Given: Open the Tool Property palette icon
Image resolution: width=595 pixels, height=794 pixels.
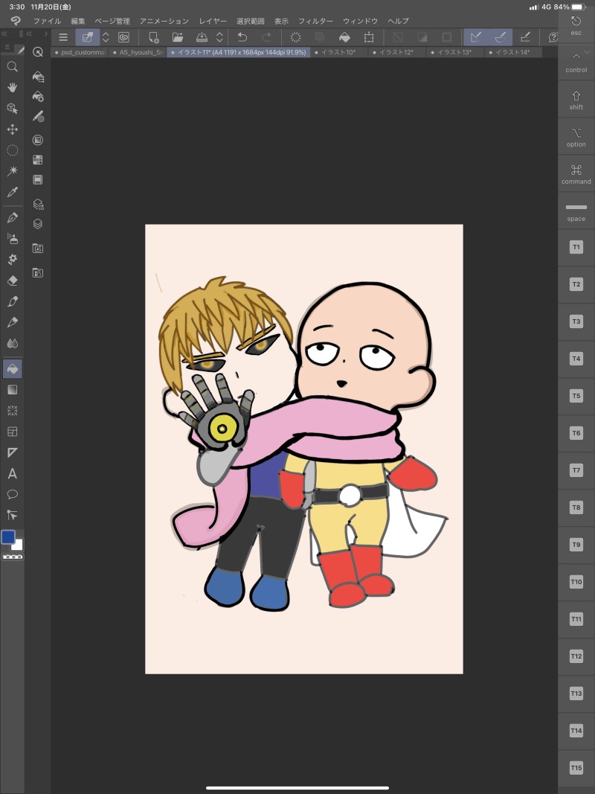Looking at the screenshot, I should [x=38, y=96].
